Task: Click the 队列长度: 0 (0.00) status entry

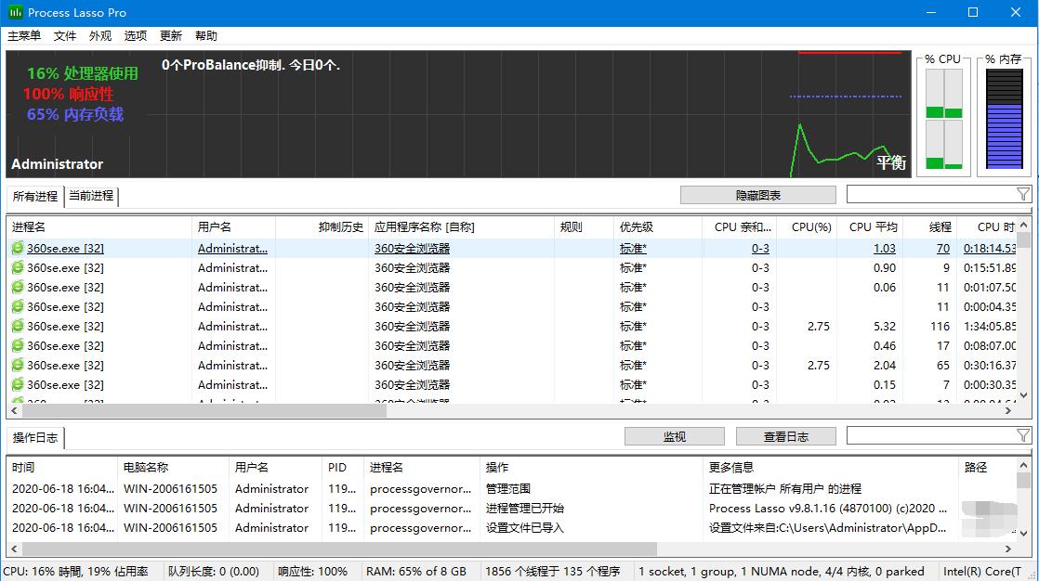Action: (214, 571)
